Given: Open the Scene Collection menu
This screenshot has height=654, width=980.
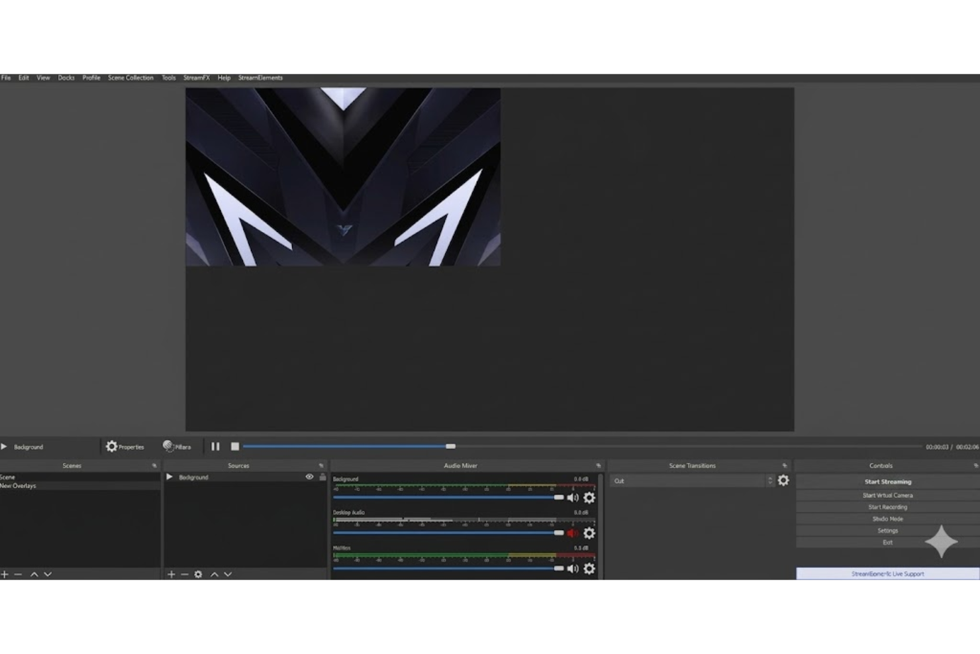Looking at the screenshot, I should [x=130, y=78].
